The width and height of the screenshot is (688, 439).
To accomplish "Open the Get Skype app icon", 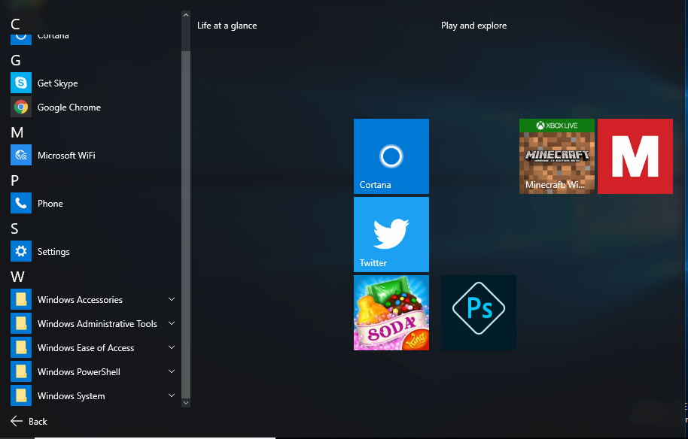I will (x=21, y=83).
